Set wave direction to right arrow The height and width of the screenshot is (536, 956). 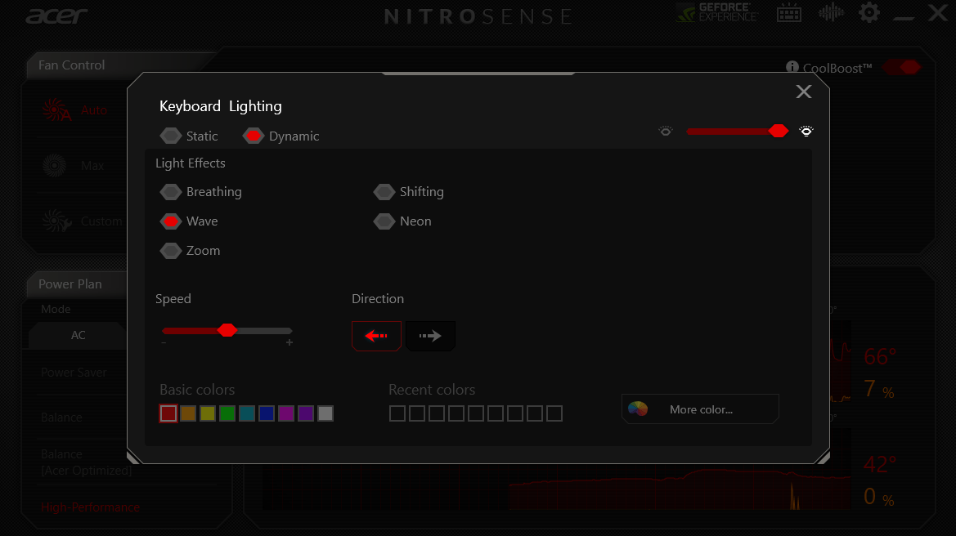[x=430, y=336]
